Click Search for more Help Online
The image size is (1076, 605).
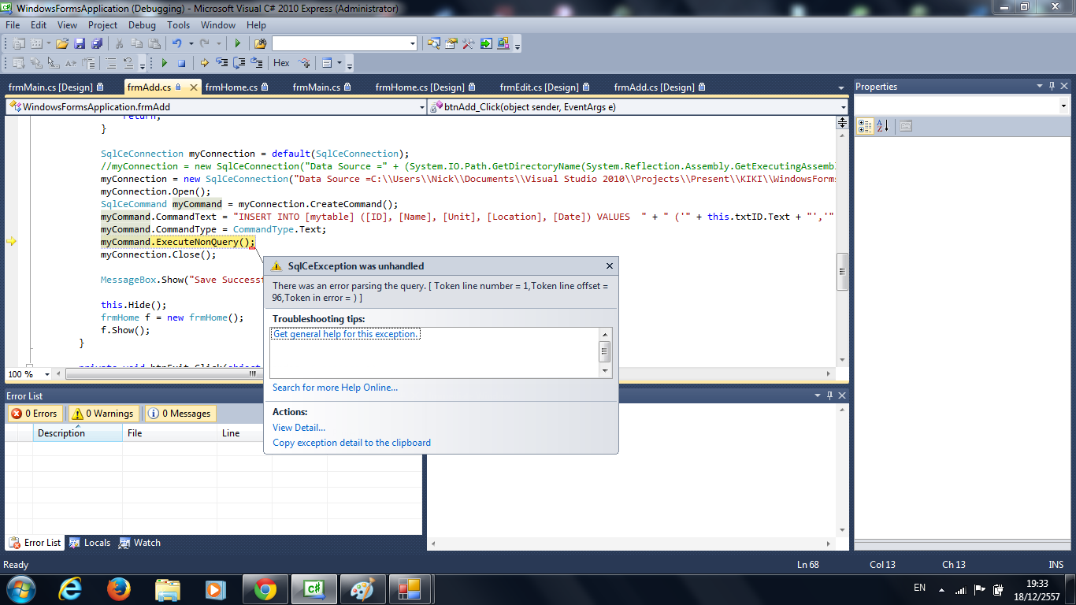click(x=335, y=388)
